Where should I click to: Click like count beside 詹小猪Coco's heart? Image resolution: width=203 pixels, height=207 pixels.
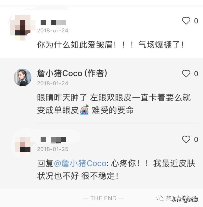(x=196, y=74)
